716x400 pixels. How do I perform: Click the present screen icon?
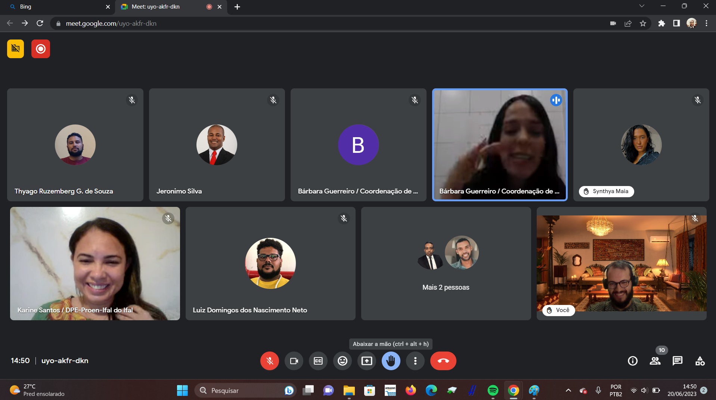click(367, 361)
